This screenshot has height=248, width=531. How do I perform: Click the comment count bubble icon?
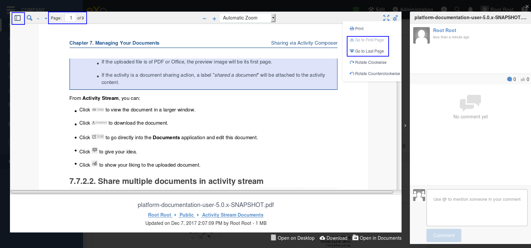tap(509, 79)
